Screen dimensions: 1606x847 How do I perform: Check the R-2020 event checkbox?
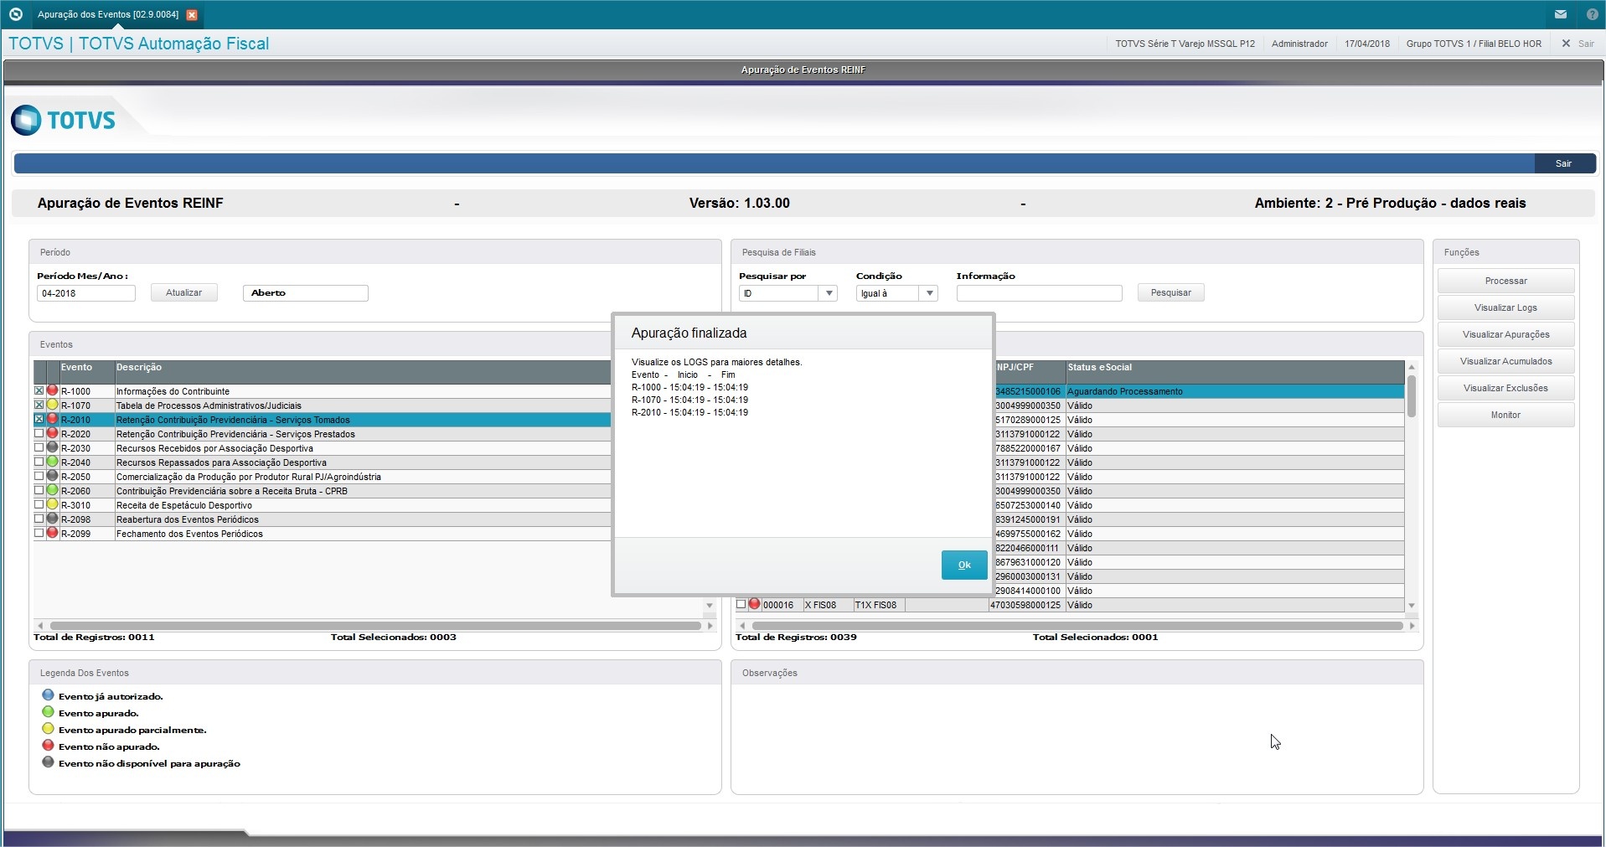coord(39,433)
